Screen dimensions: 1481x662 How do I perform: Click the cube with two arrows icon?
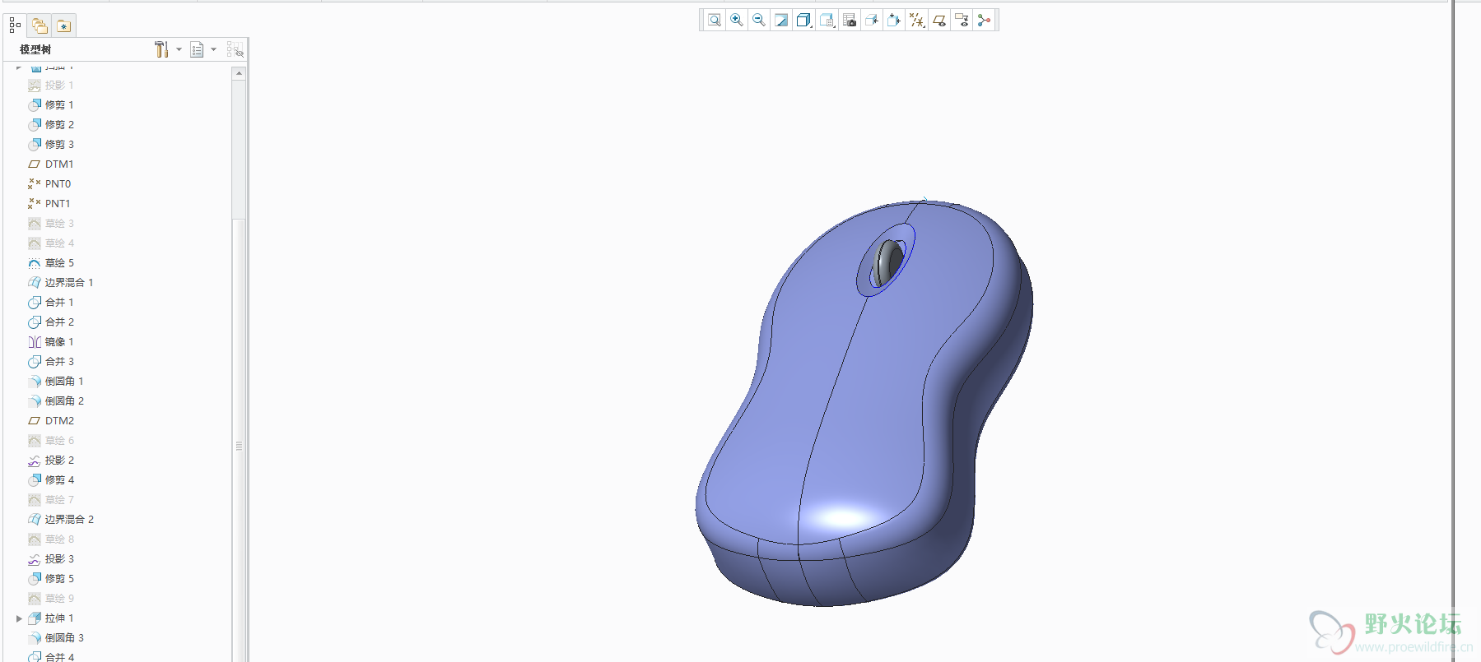(x=894, y=21)
